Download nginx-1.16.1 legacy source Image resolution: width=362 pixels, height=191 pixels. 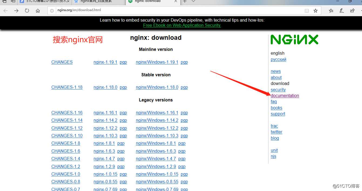point(105,113)
